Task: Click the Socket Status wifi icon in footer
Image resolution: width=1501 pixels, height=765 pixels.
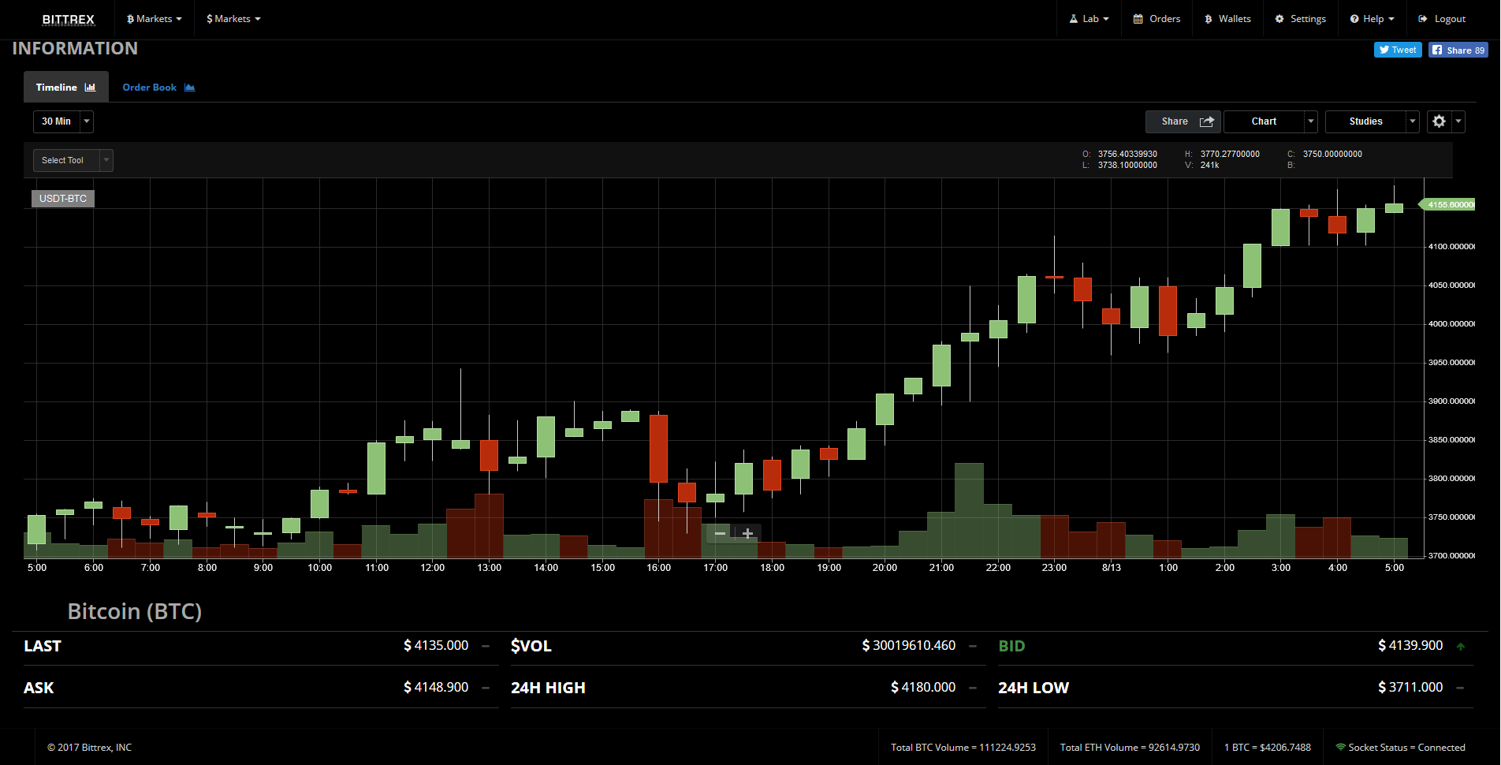Action: click(1341, 747)
